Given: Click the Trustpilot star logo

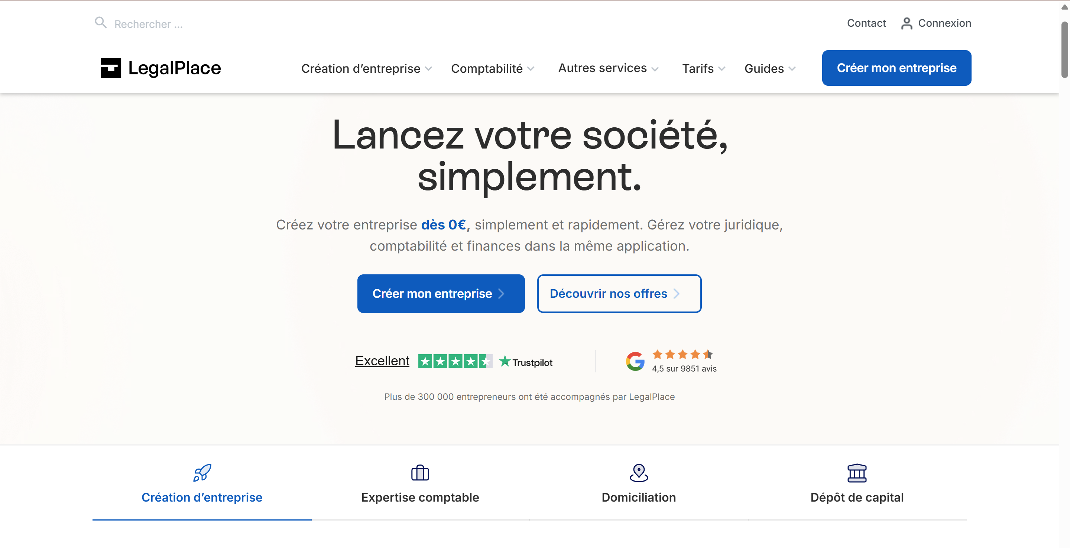Looking at the screenshot, I should click(x=505, y=361).
